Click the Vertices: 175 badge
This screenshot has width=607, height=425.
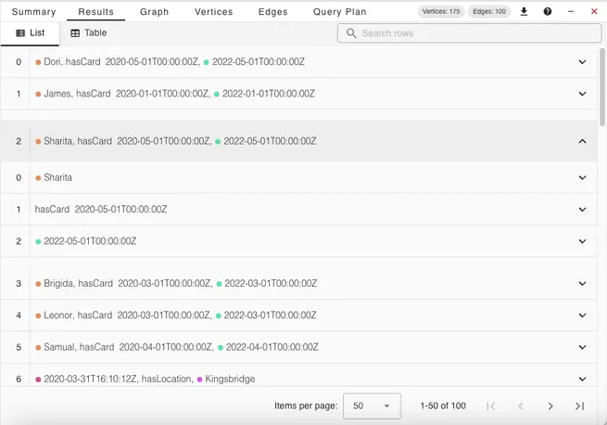click(x=441, y=12)
